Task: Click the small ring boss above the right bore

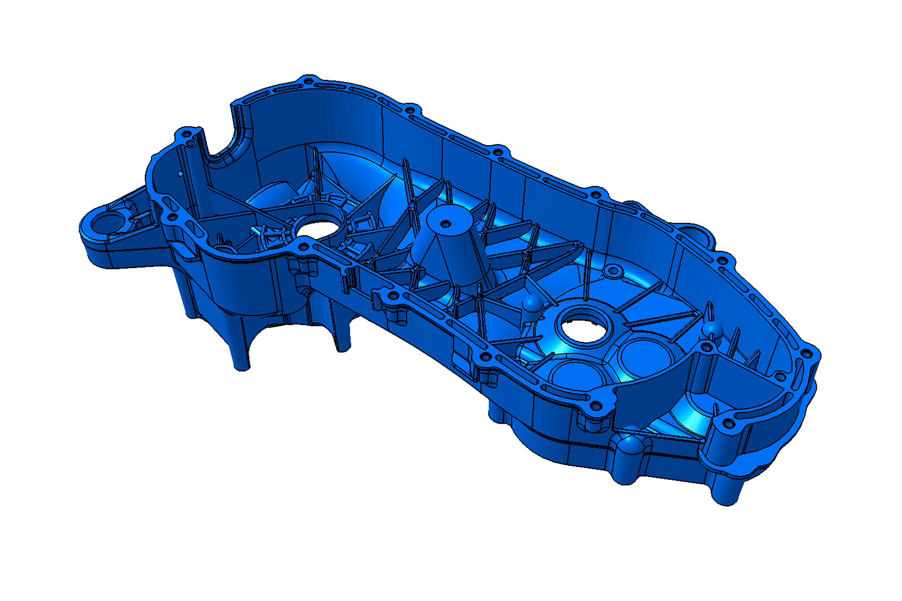Action: click(612, 272)
